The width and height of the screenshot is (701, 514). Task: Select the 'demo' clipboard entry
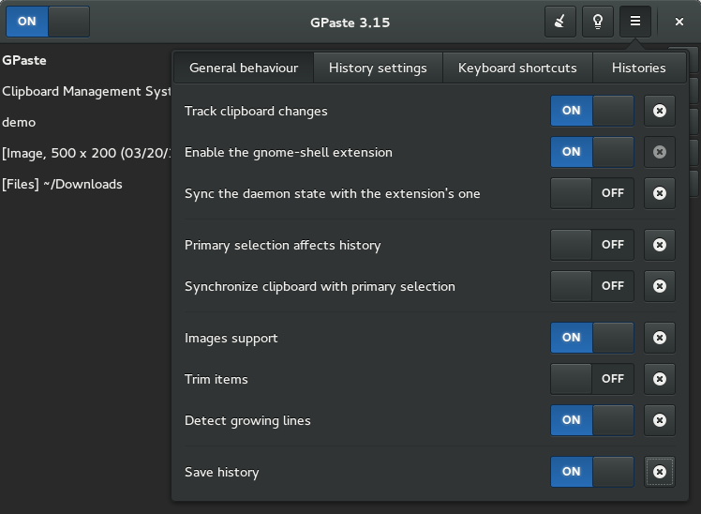click(x=86, y=122)
